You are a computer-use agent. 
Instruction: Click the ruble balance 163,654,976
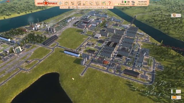coord(142,2)
